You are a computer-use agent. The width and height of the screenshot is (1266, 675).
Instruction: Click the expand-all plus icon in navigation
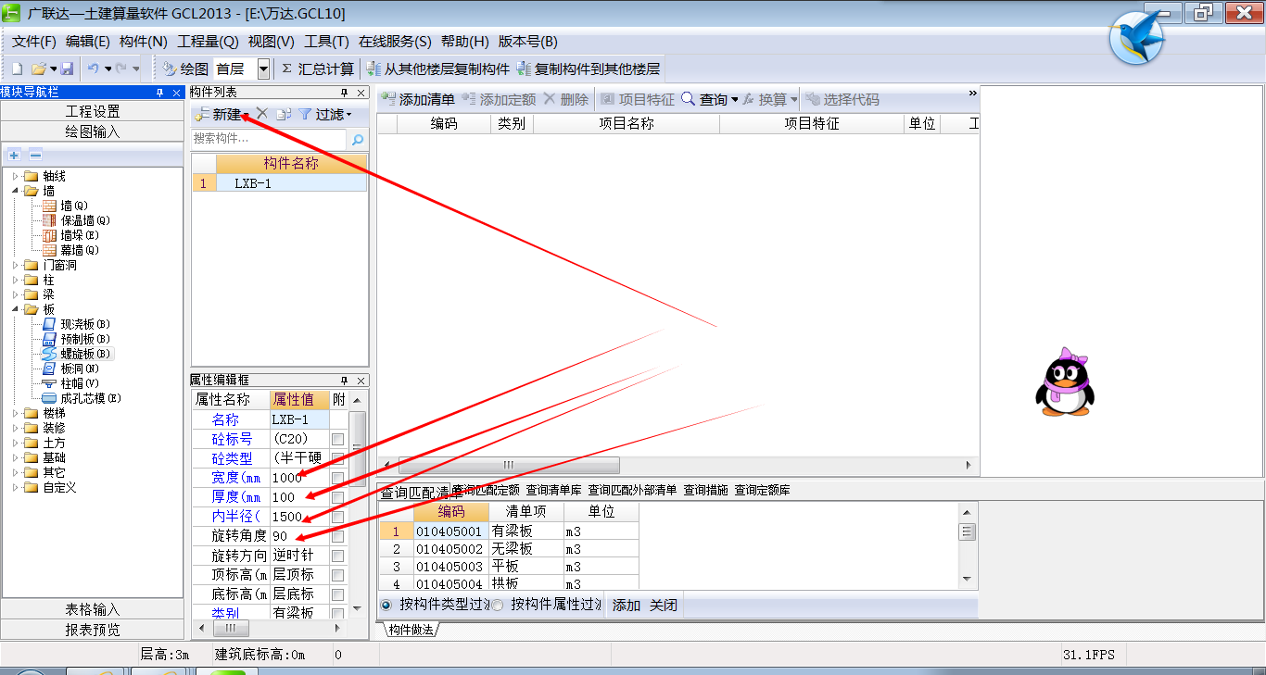pos(14,155)
